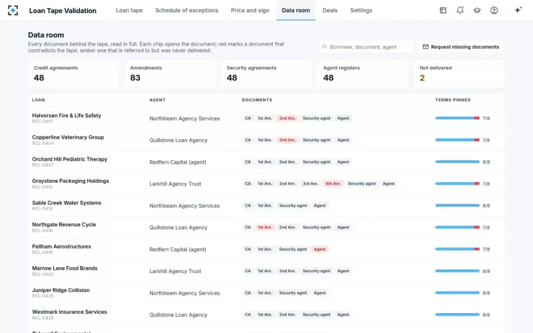Click the AGENT column header
Image resolution: width=533 pixels, height=333 pixels.
pos(157,100)
